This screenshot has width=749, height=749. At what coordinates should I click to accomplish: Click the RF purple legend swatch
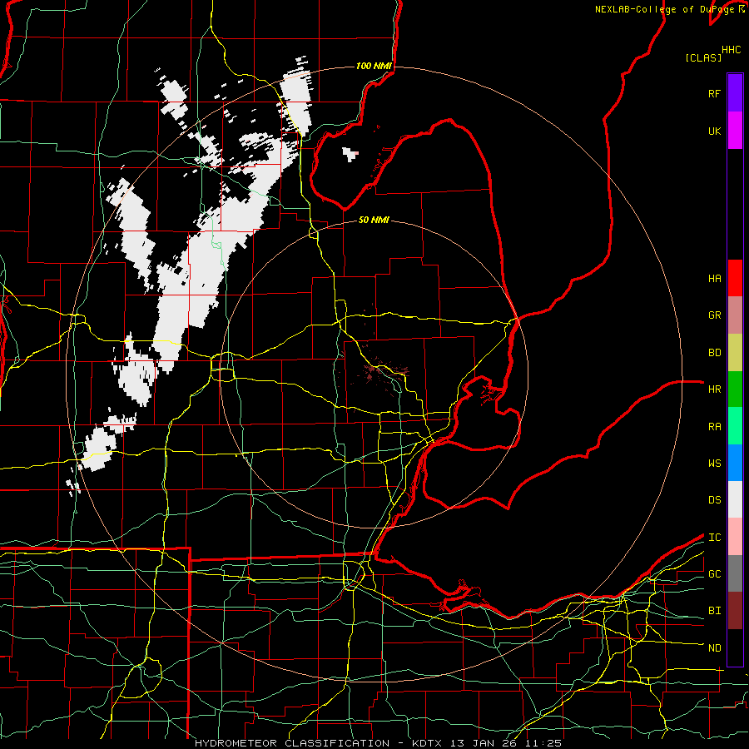pyautogui.click(x=735, y=93)
